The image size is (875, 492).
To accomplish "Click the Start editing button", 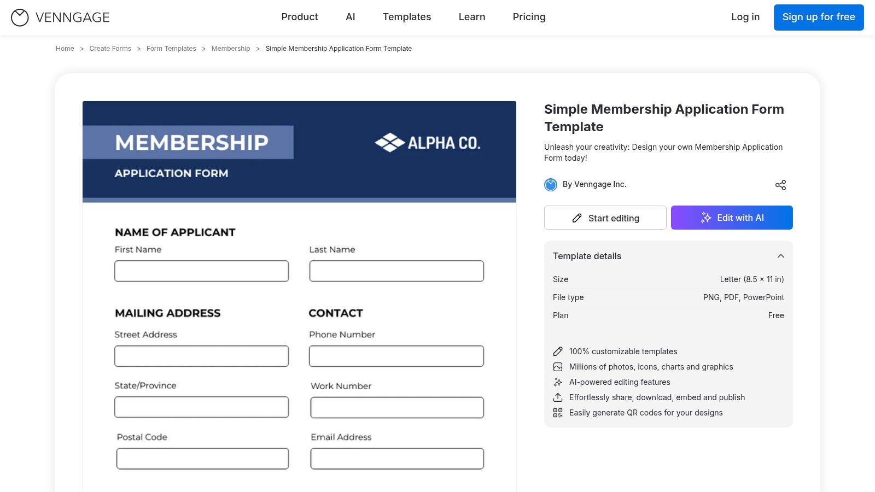I will [x=605, y=218].
